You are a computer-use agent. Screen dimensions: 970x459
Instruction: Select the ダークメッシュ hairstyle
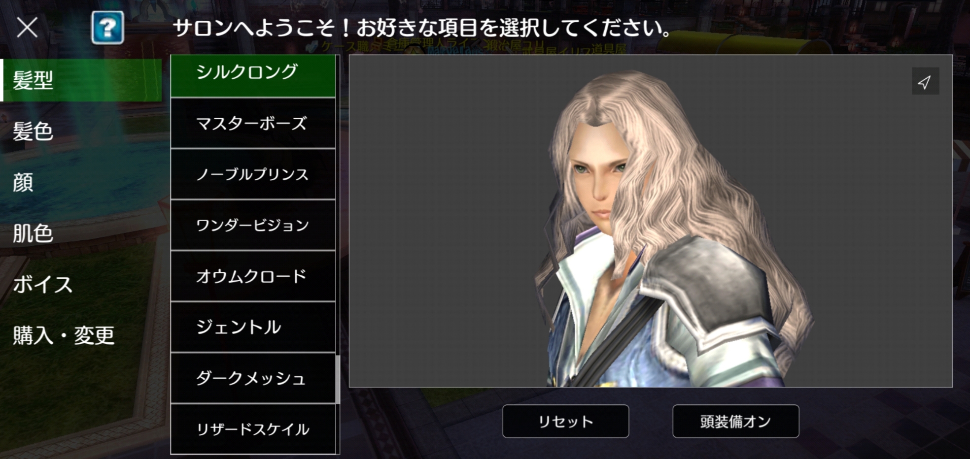click(253, 378)
